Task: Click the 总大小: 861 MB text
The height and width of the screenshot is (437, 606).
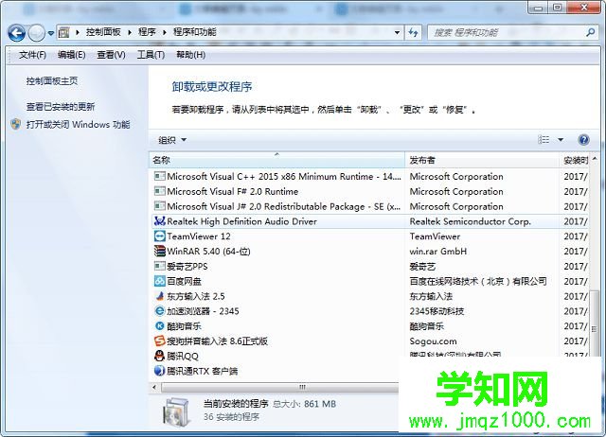Action: [x=305, y=404]
